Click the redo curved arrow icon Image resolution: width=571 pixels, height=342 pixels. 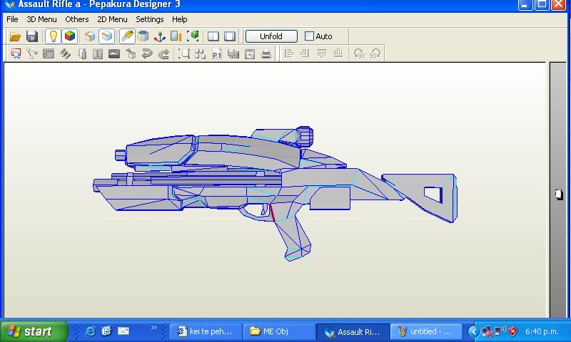(164, 53)
